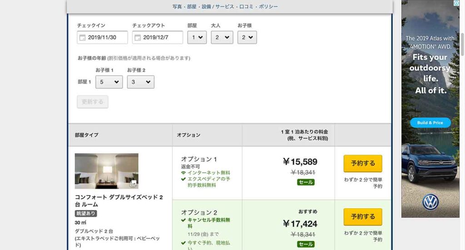Click the セール badge under ¥15,589
Image resolution: width=465 pixels, height=250 pixels.
pos(306,182)
